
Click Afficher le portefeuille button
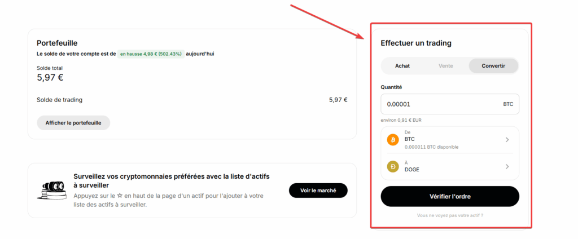(x=73, y=123)
